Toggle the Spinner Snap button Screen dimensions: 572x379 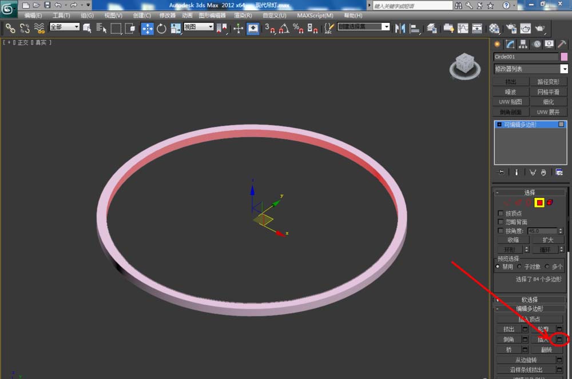tap(312, 29)
